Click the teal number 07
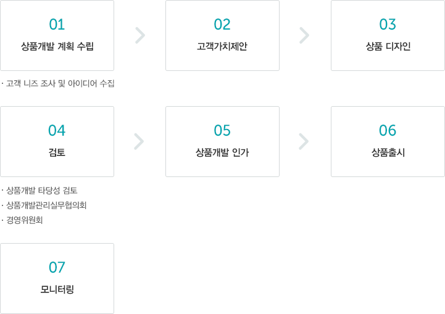This screenshot has width=445, height=314. [x=57, y=267]
